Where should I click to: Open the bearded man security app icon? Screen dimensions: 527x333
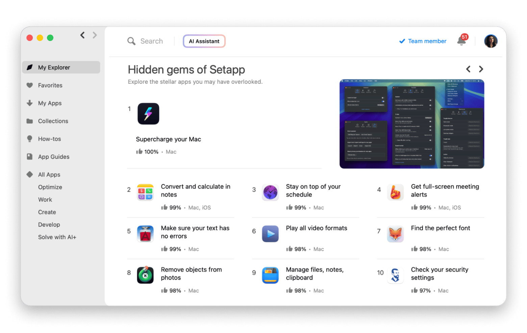pyautogui.click(x=395, y=275)
